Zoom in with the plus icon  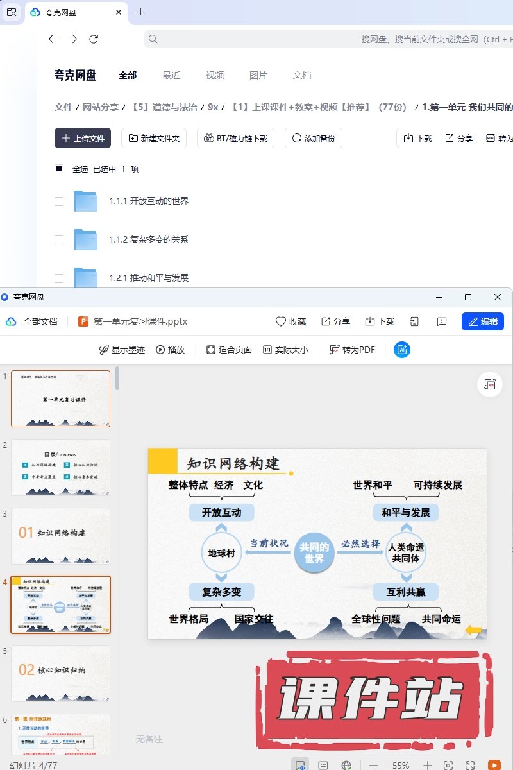[428, 765]
